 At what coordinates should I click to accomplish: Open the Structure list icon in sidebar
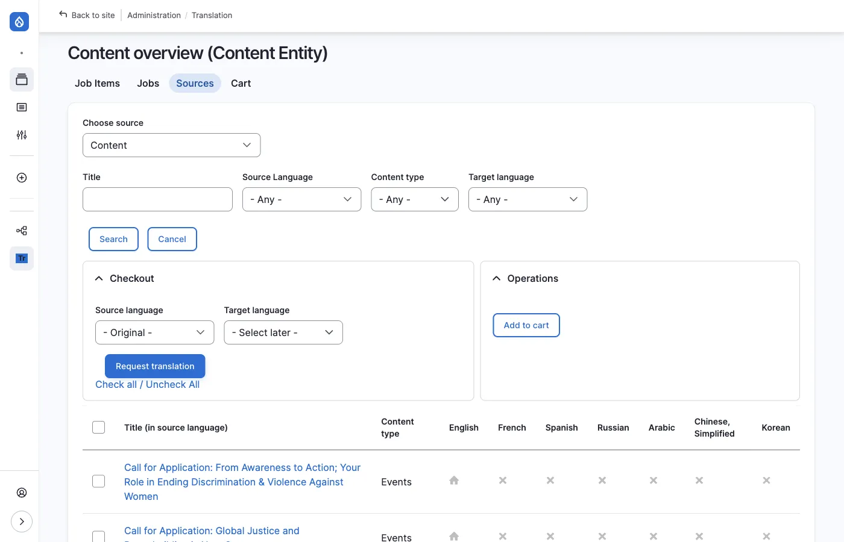pos(22,107)
